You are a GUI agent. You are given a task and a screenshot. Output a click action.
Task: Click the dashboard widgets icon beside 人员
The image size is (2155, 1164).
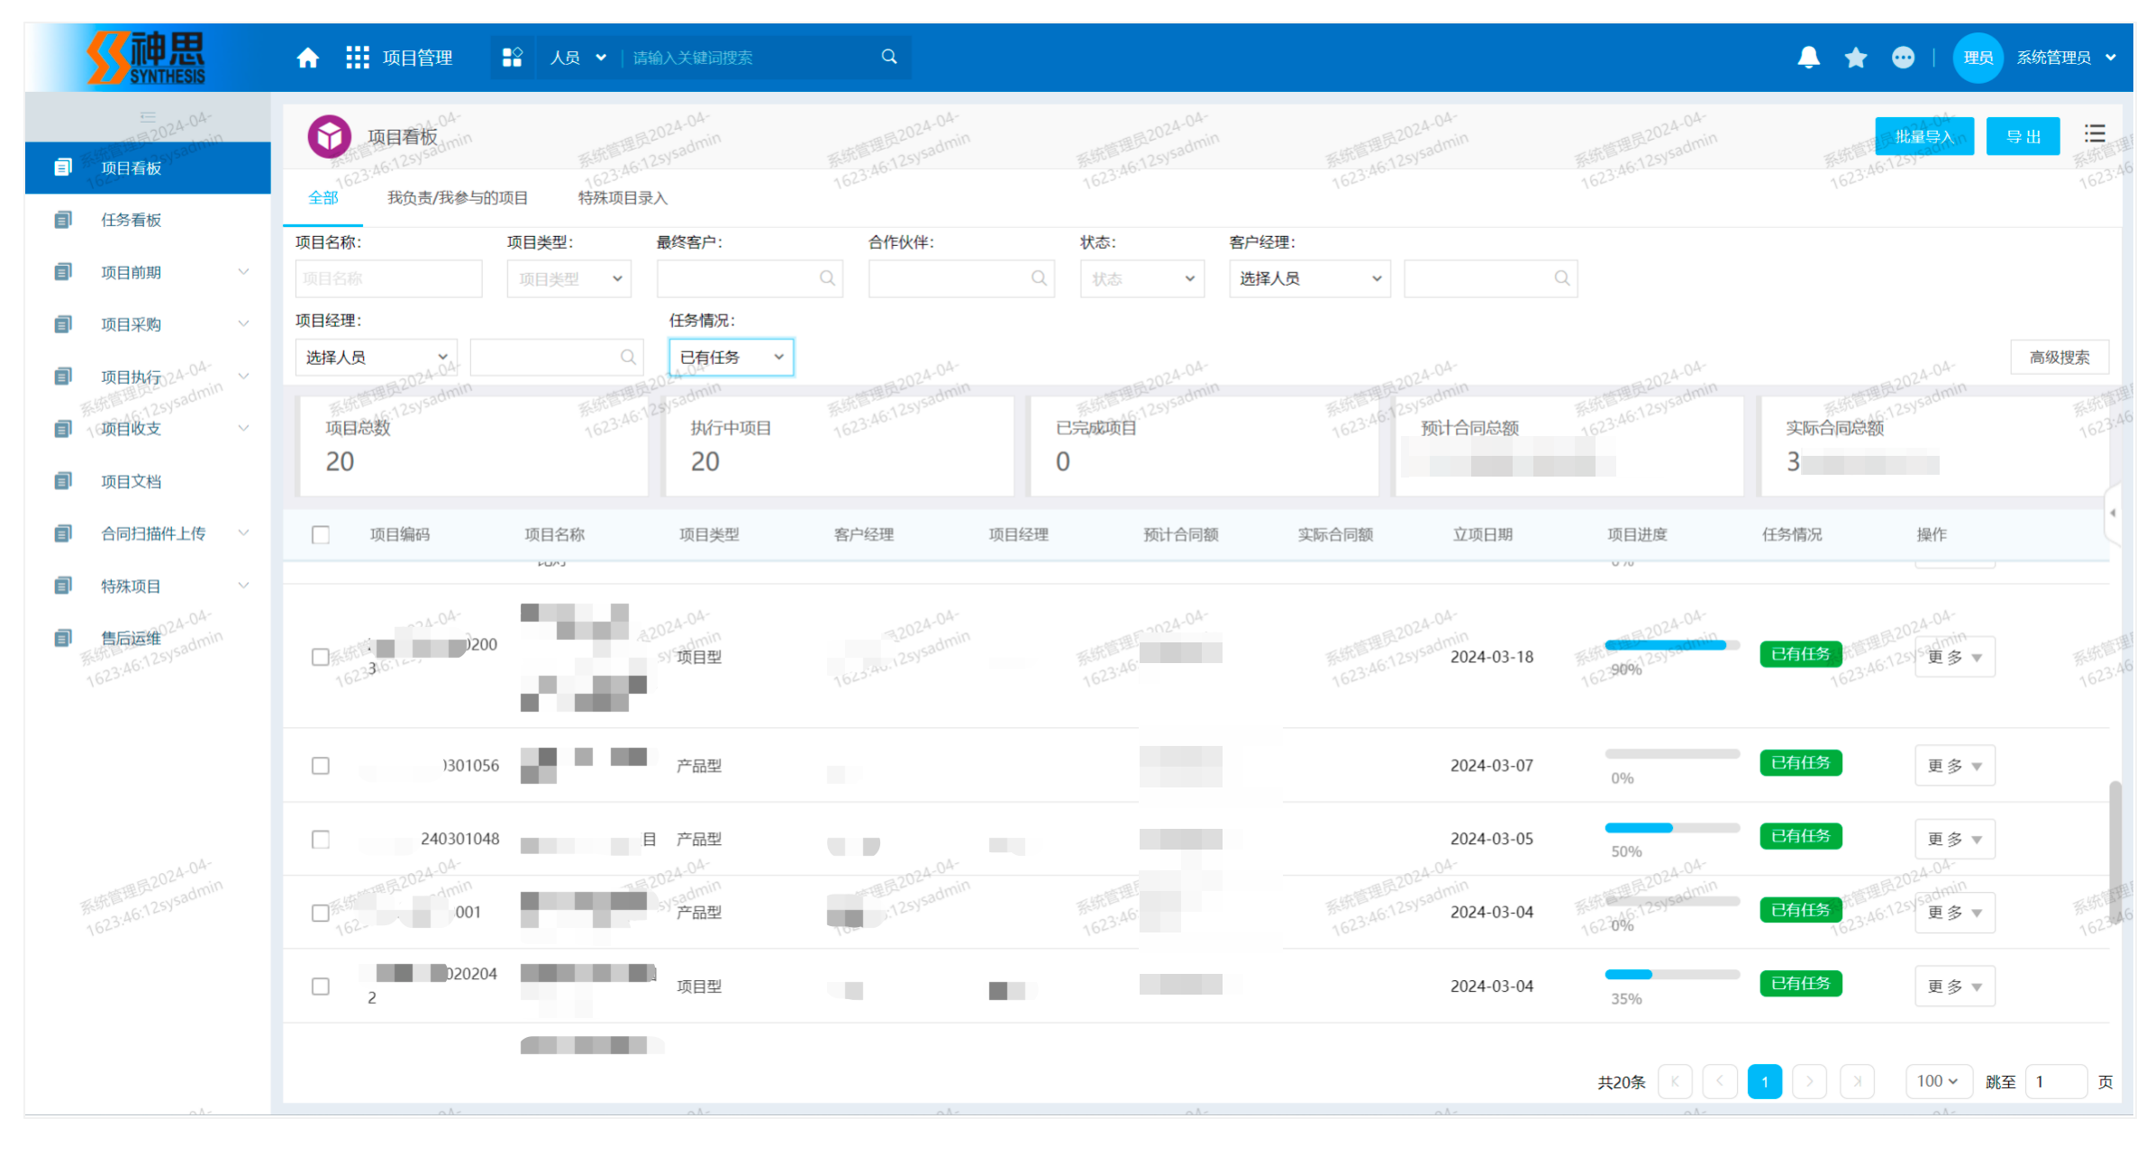click(513, 58)
